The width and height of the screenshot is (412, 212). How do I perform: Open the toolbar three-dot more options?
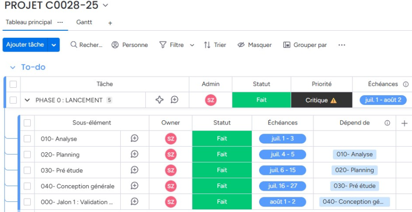pyautogui.click(x=342, y=45)
